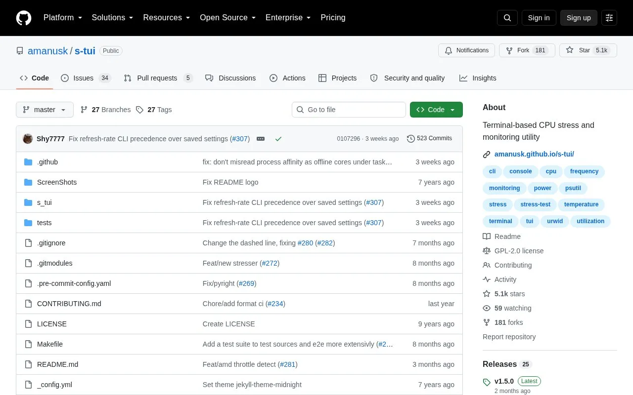
Task: Expand the Enterprise menu
Action: [288, 18]
